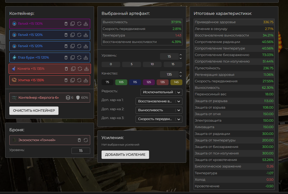Select the Глаз бури +15 120% entry
Screen dimensions: 288x194
click(33, 57)
